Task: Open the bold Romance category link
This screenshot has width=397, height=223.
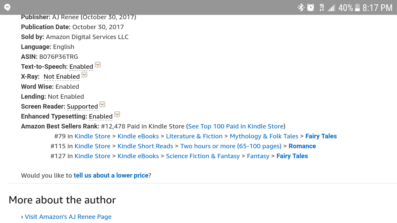Action: point(302,146)
